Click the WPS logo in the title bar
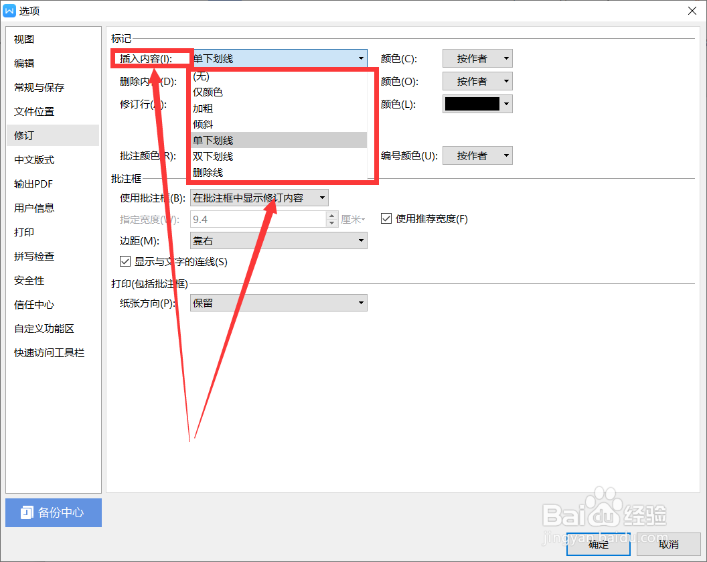The image size is (707, 562). click(9, 10)
